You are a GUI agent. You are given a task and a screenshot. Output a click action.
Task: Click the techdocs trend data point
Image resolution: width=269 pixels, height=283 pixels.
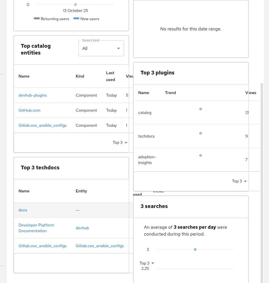click(201, 133)
